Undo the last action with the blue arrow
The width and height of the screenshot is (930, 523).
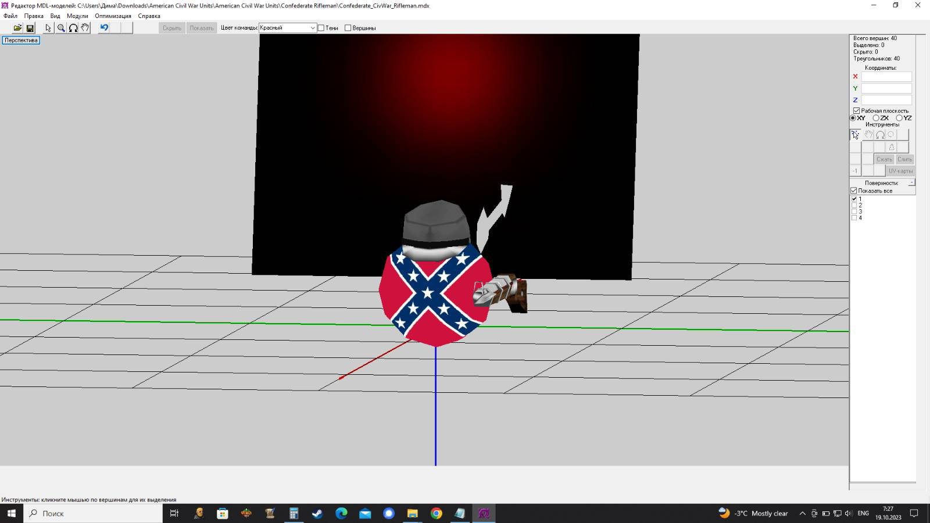coord(104,28)
